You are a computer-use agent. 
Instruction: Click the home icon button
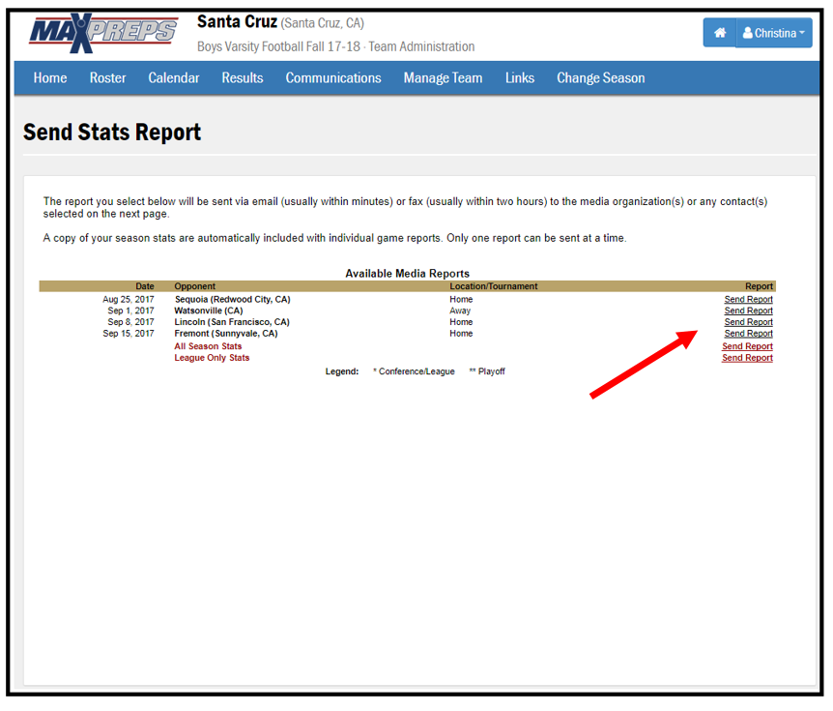point(719,33)
